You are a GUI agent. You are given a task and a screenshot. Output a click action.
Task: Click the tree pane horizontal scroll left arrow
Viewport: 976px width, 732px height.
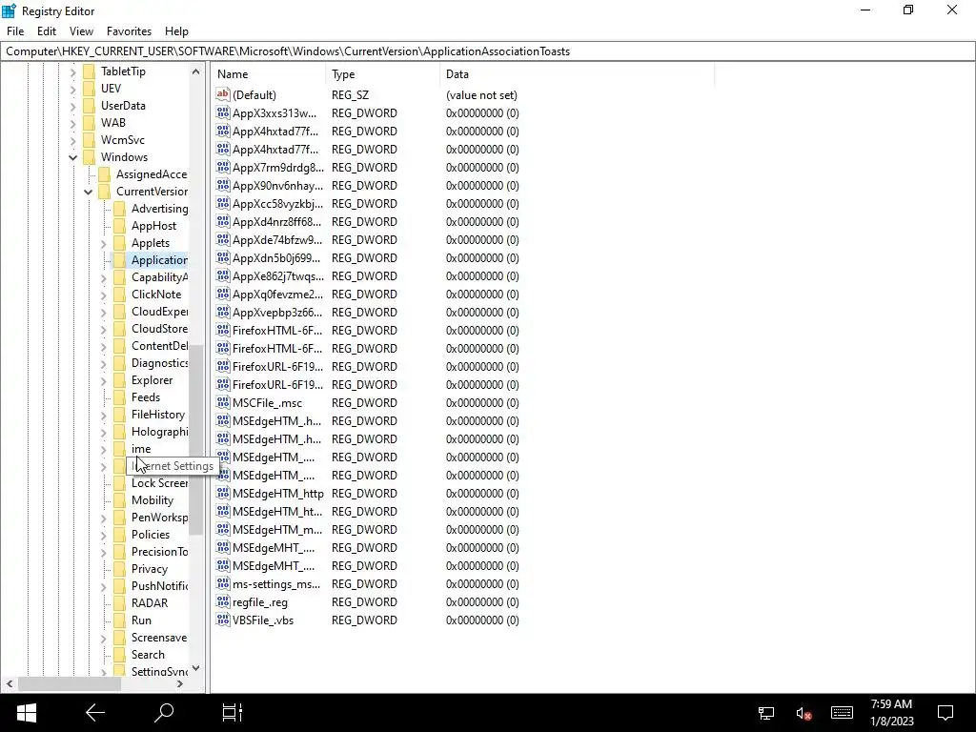tap(10, 683)
